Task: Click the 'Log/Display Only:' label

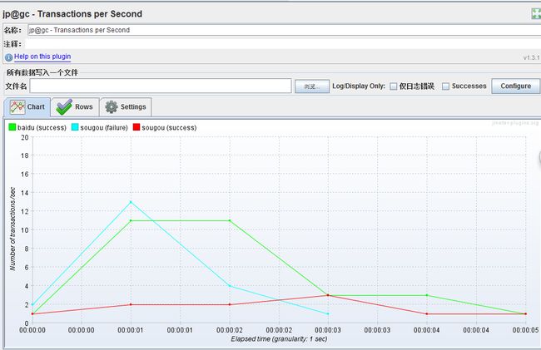Action: point(359,86)
